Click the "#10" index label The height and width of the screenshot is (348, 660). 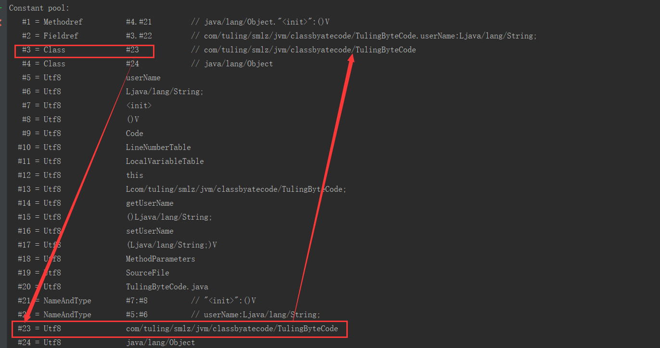[x=24, y=147]
